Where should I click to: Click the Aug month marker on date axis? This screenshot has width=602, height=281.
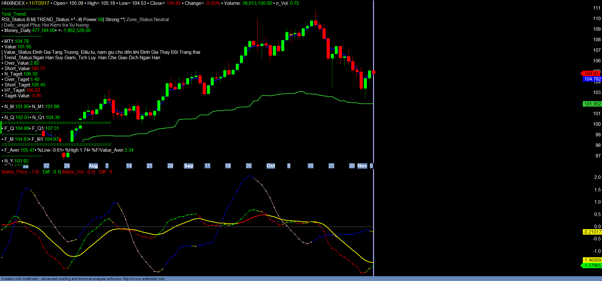[x=93, y=166]
